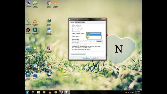Screen dimensions: 167x94
Task: Launch Internet Explorer from the taskbar
Action: pos(33,92)
